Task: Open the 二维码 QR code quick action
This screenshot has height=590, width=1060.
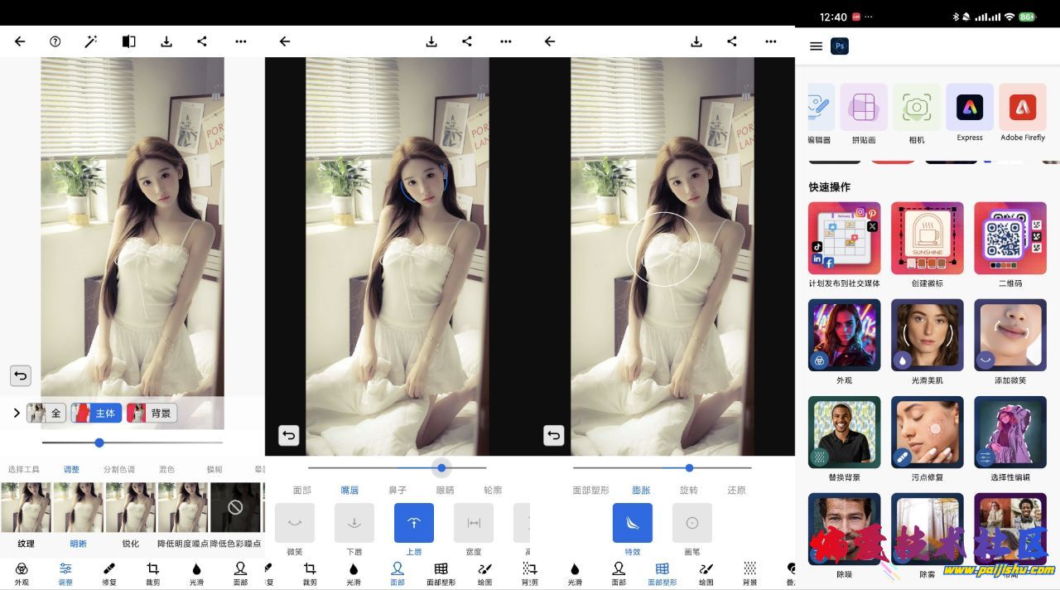Action: pos(1009,239)
